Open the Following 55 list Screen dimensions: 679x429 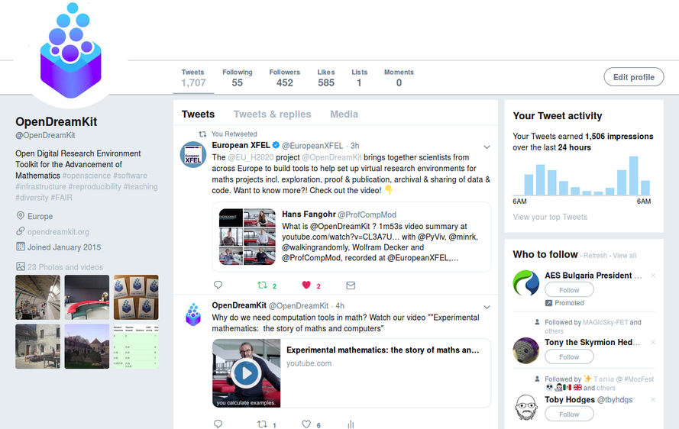click(x=238, y=78)
